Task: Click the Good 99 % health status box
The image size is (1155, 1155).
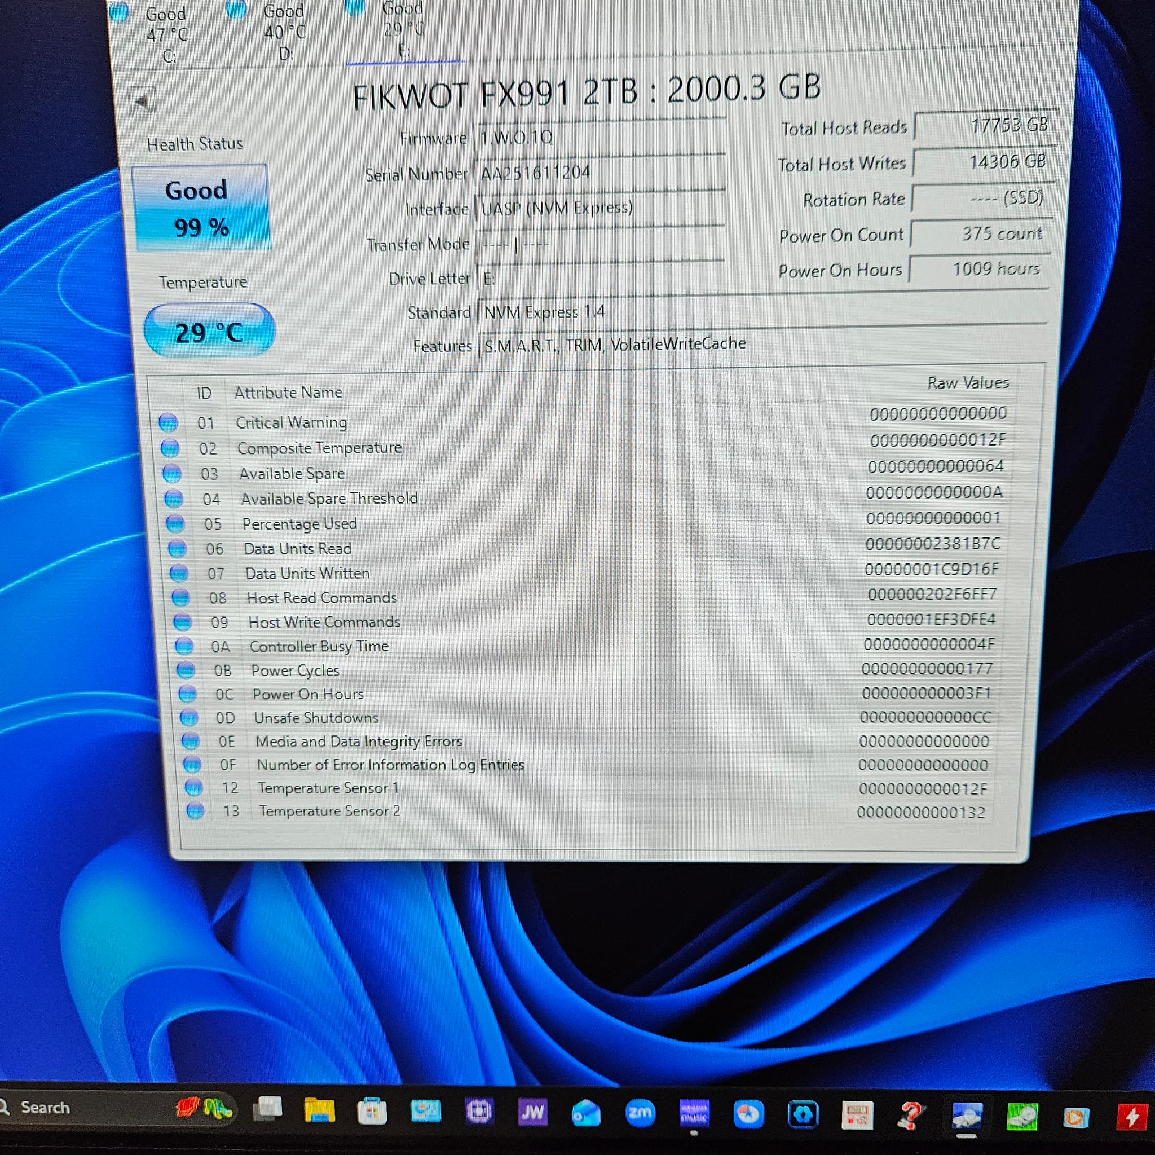Action: [201, 208]
